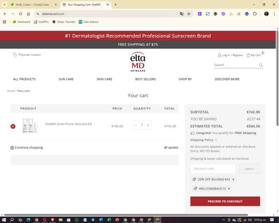Go back in the browser
The height and width of the screenshot is (223, 279).
pos(5,14)
